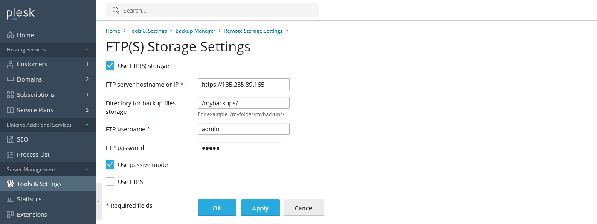
Task: Focus the Search input field
Action: point(212,10)
